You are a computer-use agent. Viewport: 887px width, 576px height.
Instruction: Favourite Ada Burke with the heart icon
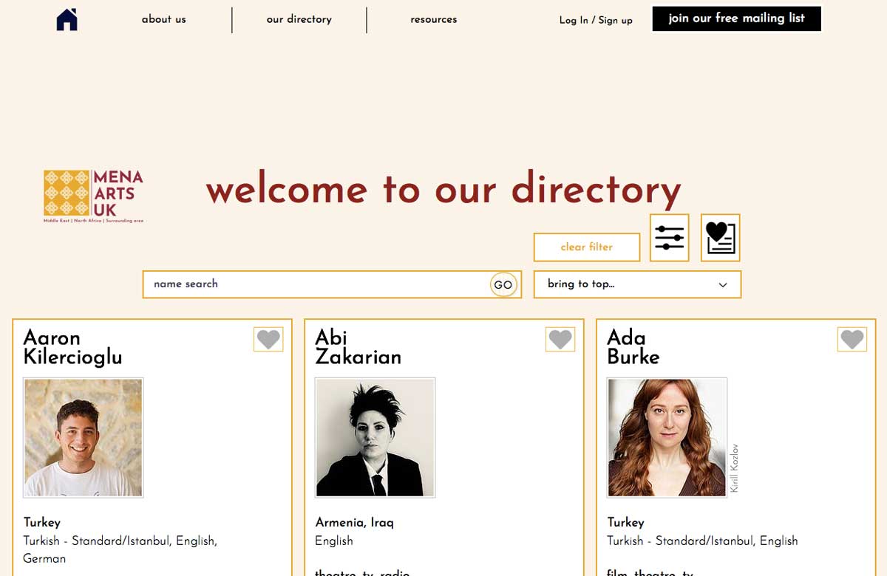pyautogui.click(x=852, y=339)
